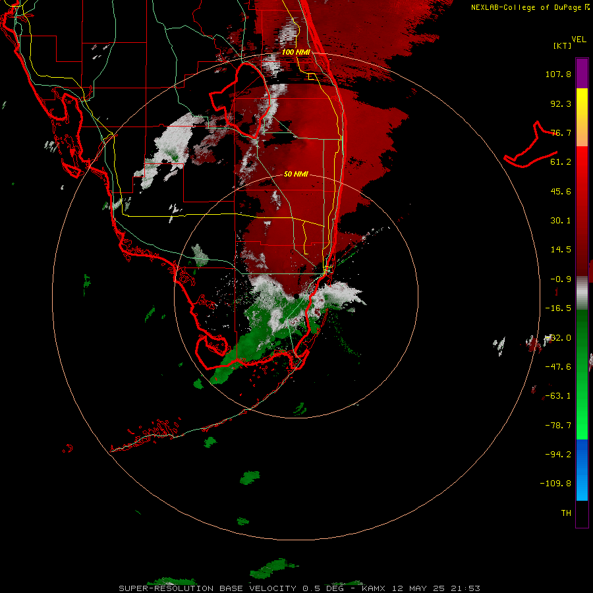Select the -78.7 value on velocity scale
Image resolution: width=593 pixels, height=593 pixels.
coord(558,426)
